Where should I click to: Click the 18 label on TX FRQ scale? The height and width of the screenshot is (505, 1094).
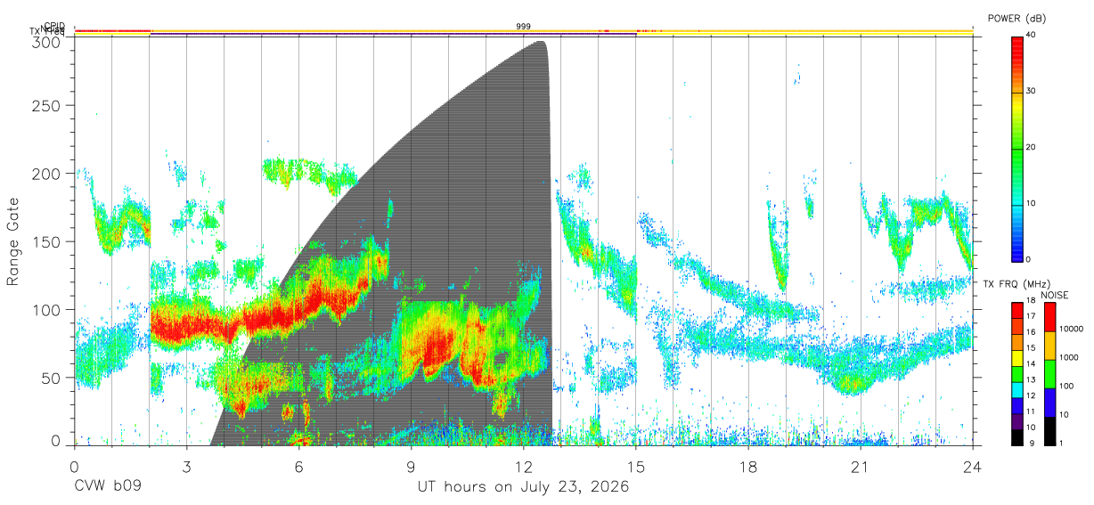pyautogui.click(x=1031, y=302)
